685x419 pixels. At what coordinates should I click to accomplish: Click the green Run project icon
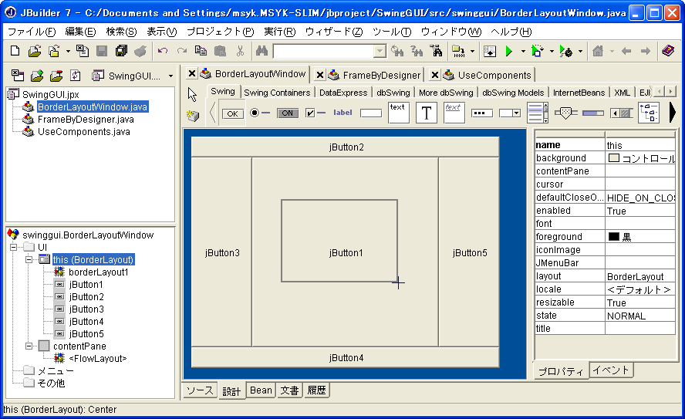tap(509, 52)
